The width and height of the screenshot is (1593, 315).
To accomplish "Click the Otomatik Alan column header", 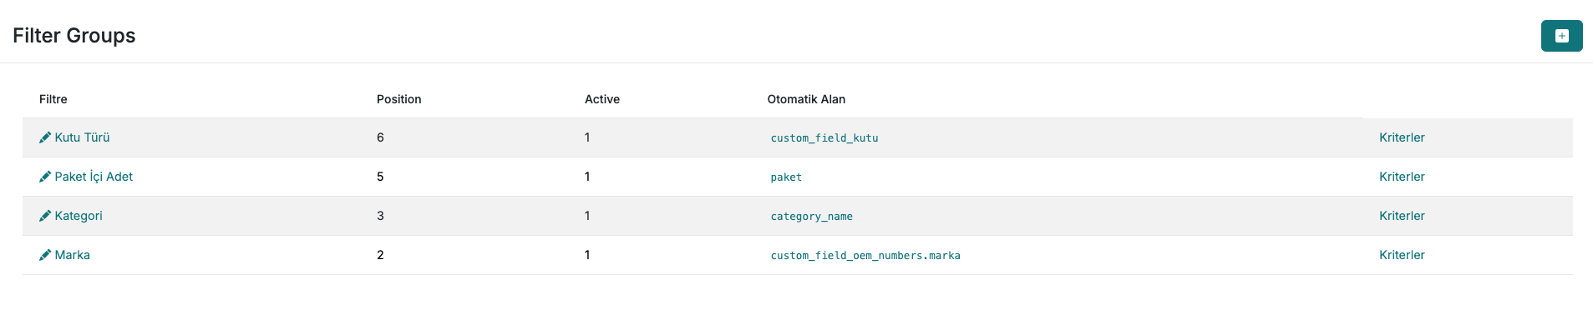I will tap(806, 99).
